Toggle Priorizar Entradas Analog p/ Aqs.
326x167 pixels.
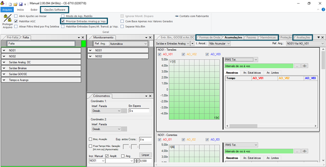(63, 21)
